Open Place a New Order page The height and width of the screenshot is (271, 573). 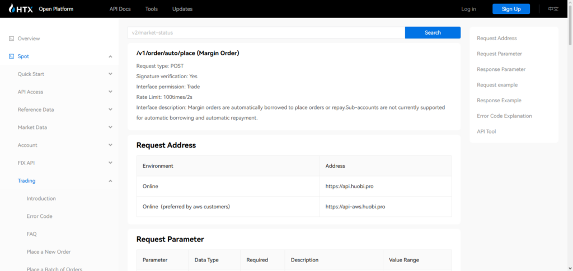[x=49, y=252]
